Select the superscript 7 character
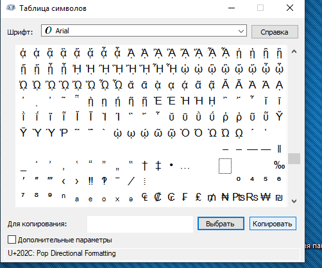This screenshot has height=268, width=322. [23, 195]
